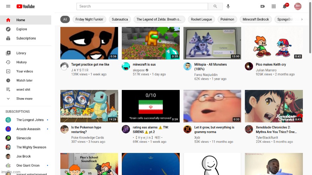Open video title minecraft is sus
Image resolution: width=312 pixels, height=175 pixels.
point(144,64)
